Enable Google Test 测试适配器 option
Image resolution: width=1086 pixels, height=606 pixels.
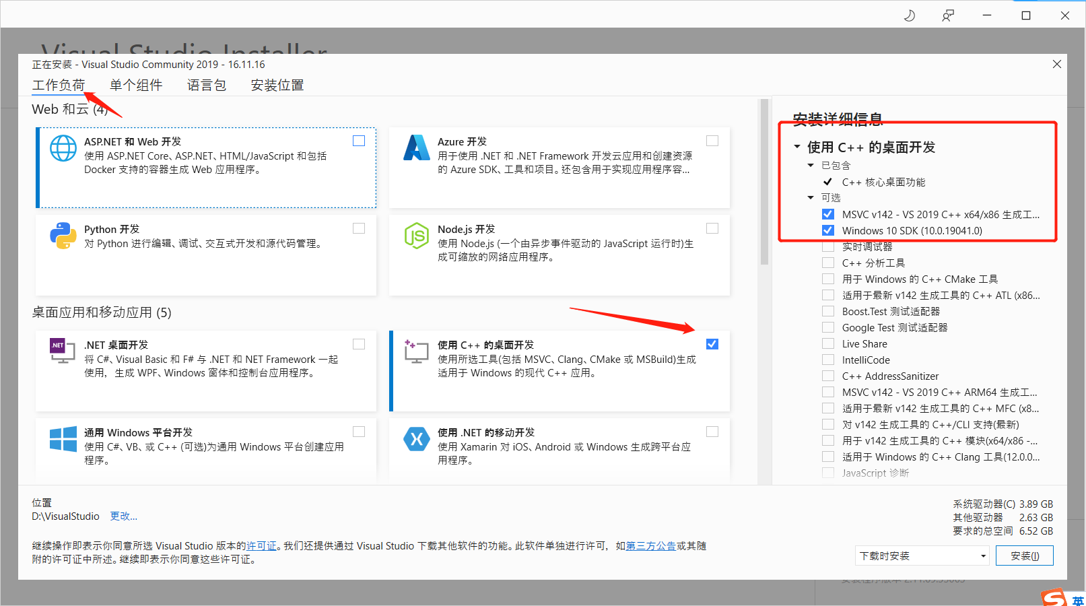828,327
